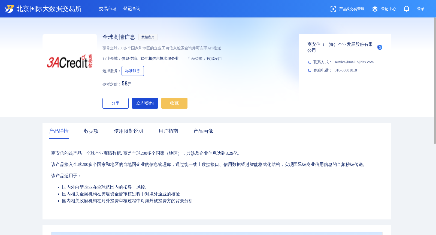Click 信息传输、软件和信息技术服务业 industry value

click(150, 59)
